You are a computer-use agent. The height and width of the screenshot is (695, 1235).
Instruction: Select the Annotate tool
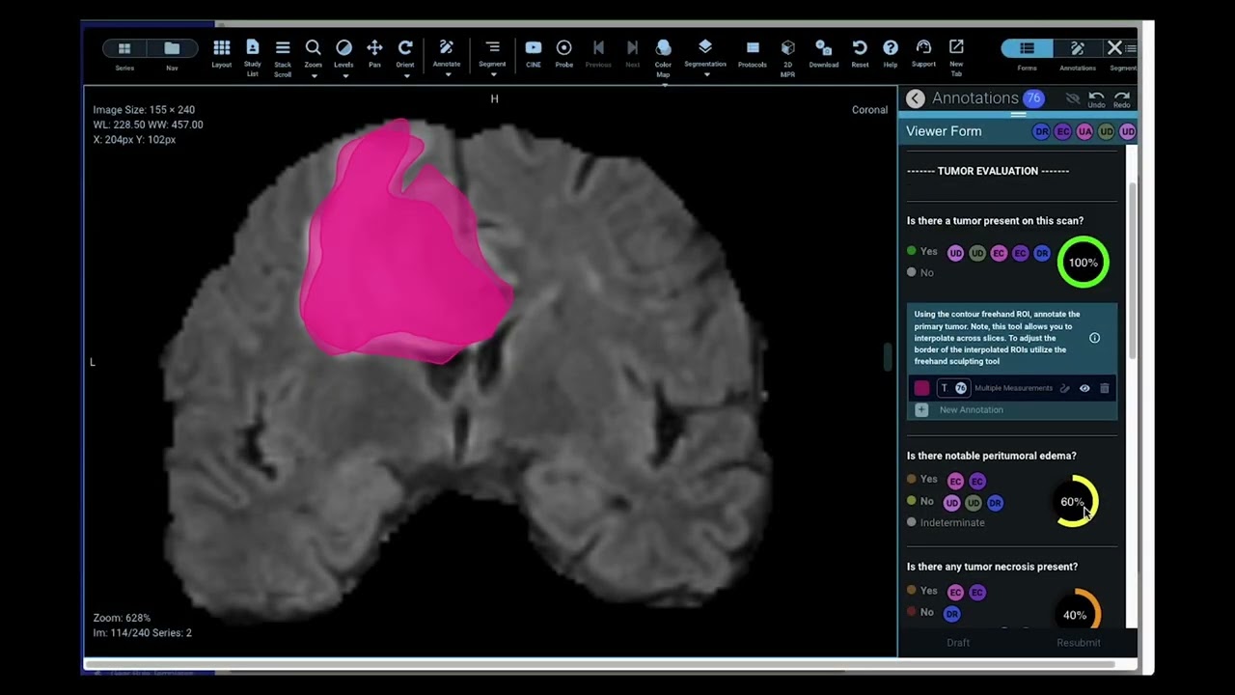point(446,46)
